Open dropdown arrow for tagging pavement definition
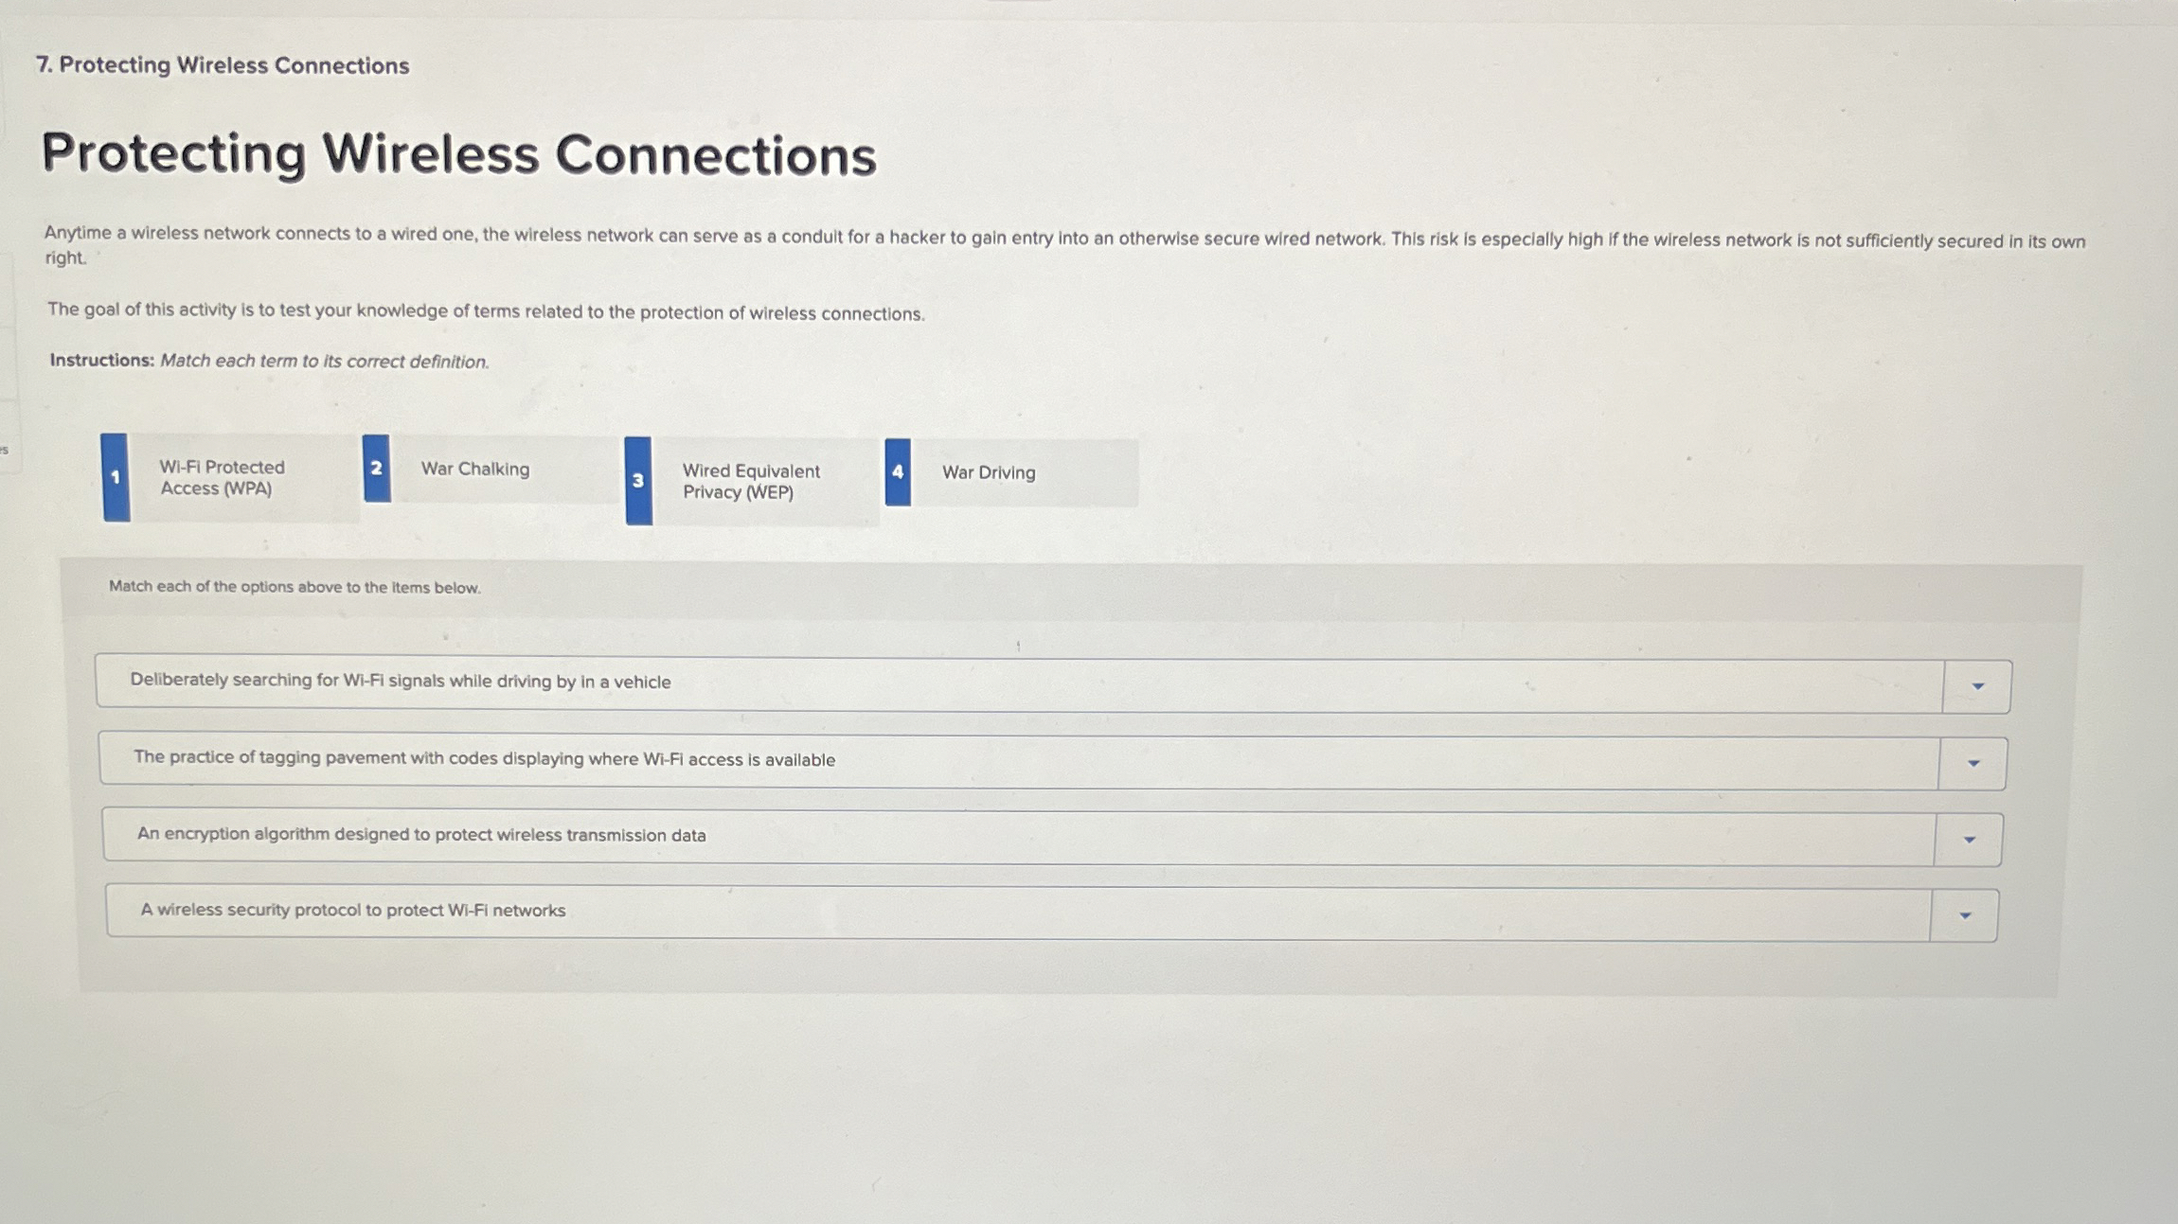 tap(1973, 763)
